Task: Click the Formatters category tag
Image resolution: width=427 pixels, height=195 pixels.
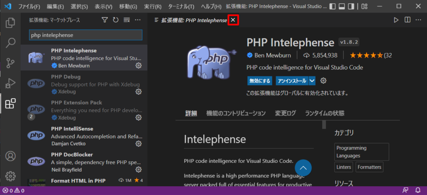Action: pos(369,167)
